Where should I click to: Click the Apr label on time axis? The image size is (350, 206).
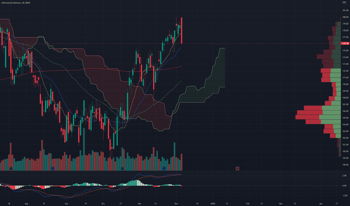point(321,203)
